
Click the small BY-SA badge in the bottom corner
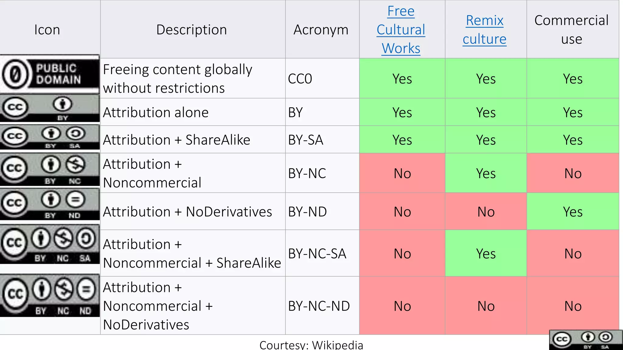(586, 340)
